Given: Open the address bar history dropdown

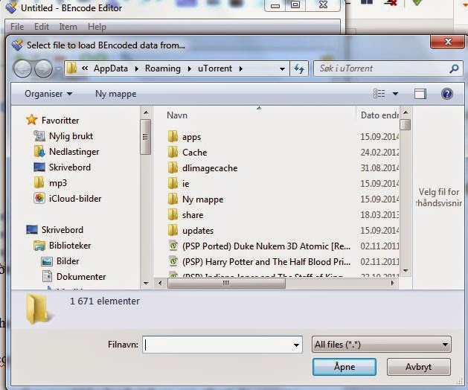Looking at the screenshot, I should coord(282,69).
